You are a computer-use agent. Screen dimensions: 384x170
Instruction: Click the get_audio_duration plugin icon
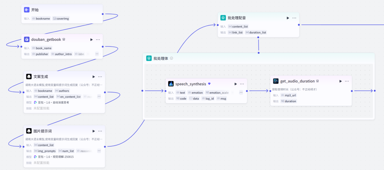click(x=276, y=81)
